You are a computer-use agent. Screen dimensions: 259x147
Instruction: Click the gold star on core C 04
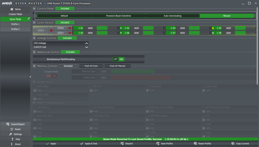(213, 28)
